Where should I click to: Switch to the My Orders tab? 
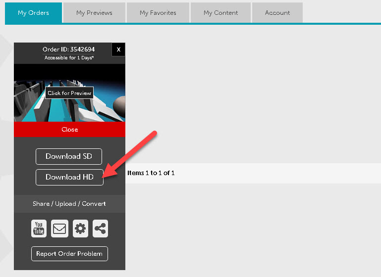pos(33,13)
